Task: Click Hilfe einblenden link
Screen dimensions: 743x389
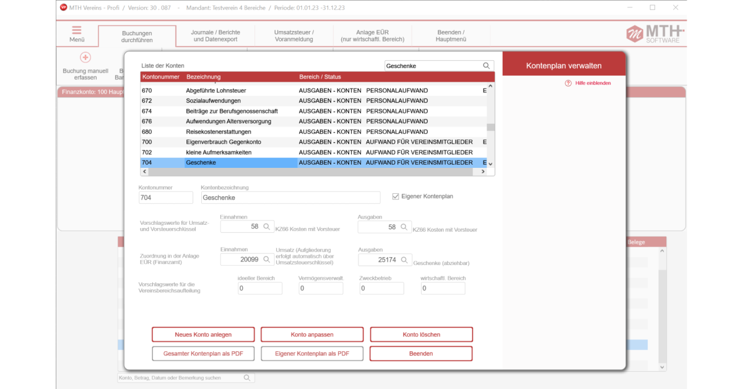Action: click(x=593, y=83)
